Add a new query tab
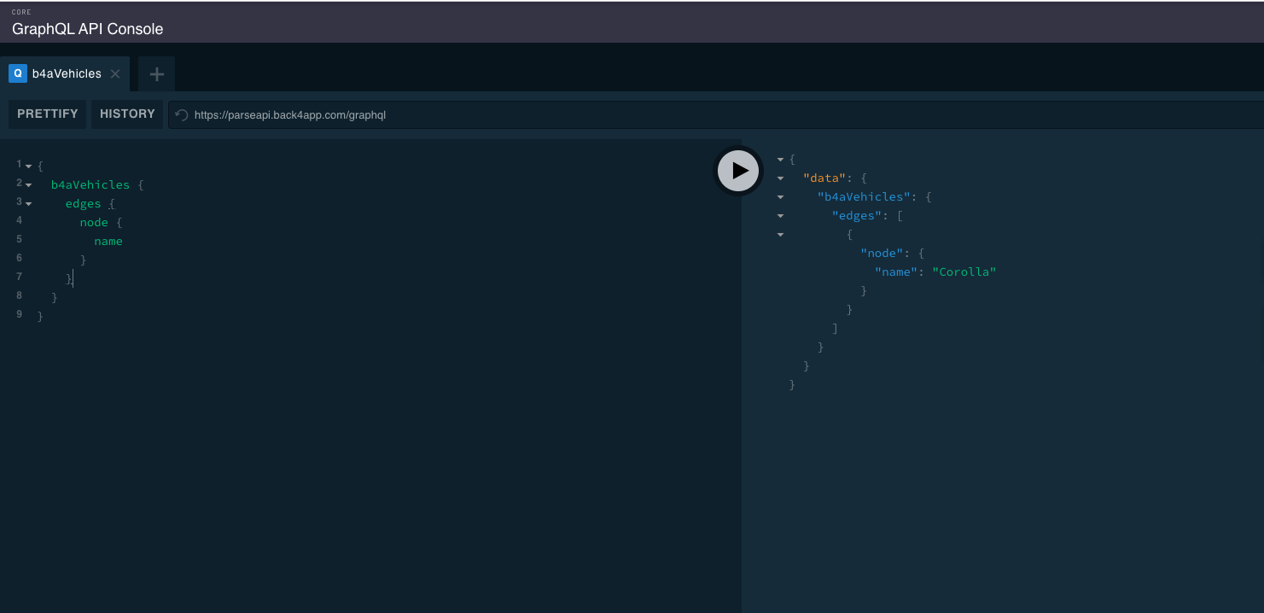Image resolution: width=1264 pixels, height=613 pixels. pyautogui.click(x=157, y=73)
